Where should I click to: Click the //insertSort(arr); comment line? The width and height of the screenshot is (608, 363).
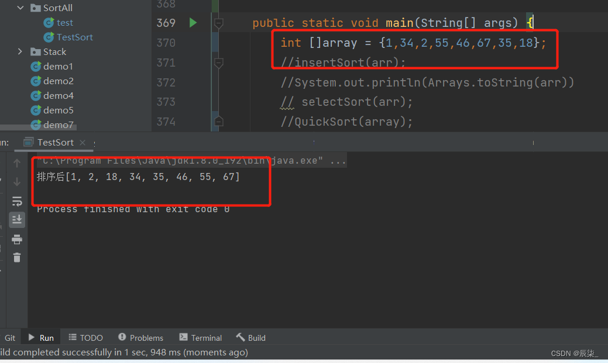[x=343, y=63]
